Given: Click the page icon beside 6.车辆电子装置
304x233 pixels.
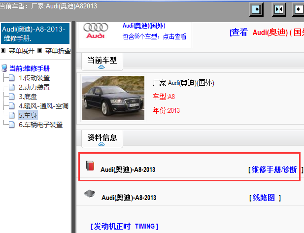Looking at the screenshot, I should point(12,125).
